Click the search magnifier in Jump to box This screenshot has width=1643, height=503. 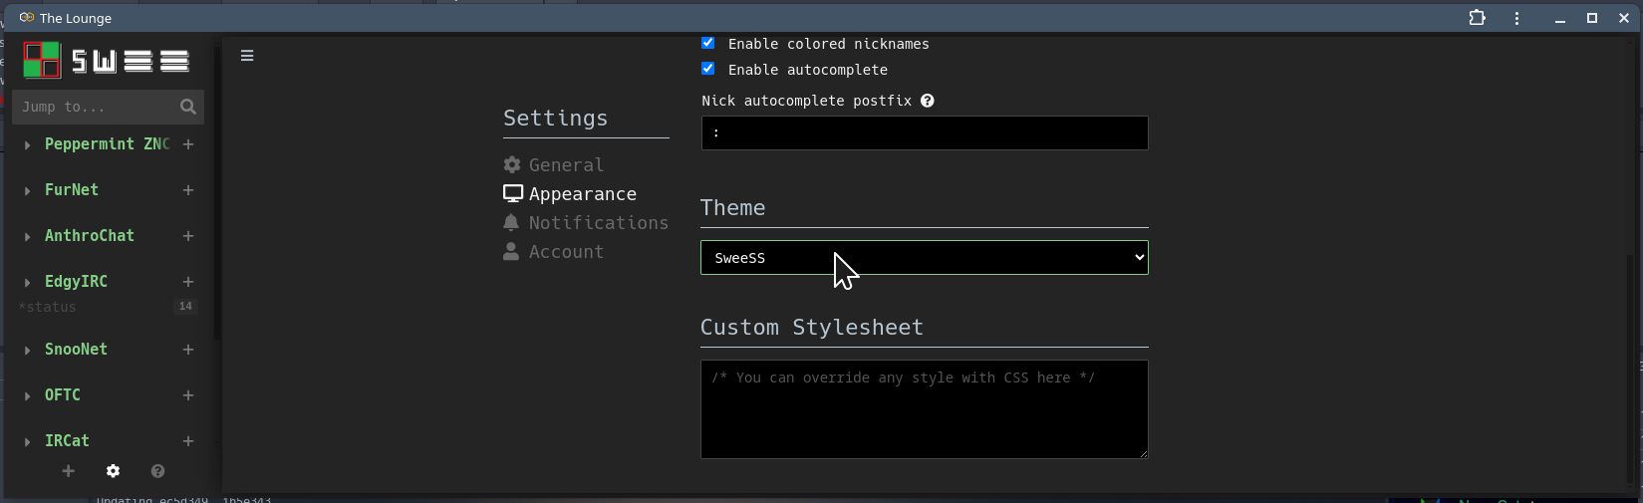coord(187,107)
